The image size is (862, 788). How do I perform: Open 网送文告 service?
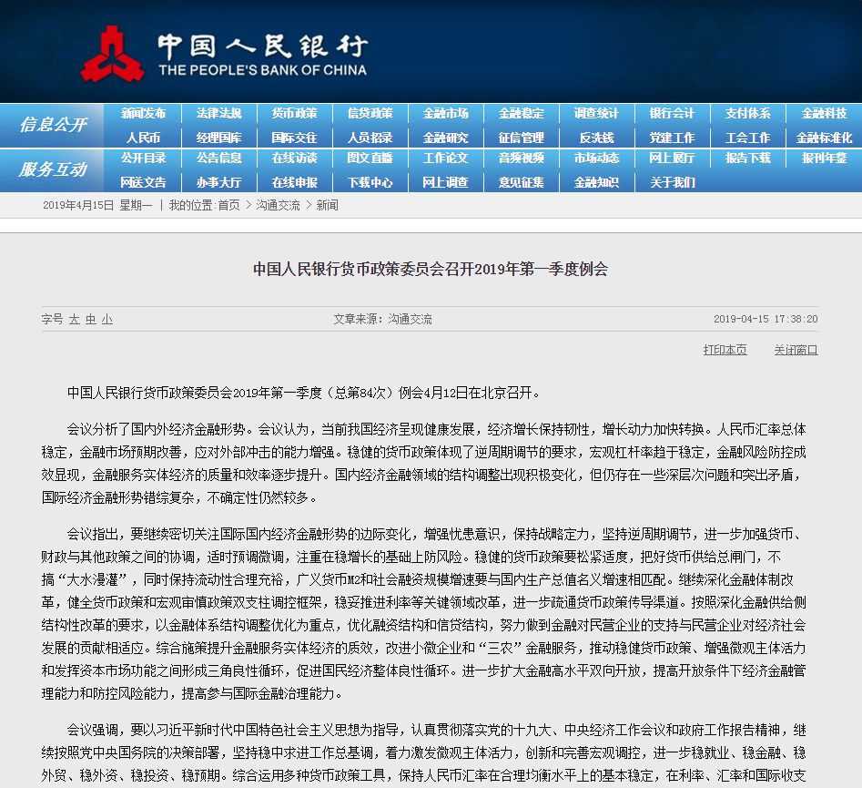(x=144, y=182)
